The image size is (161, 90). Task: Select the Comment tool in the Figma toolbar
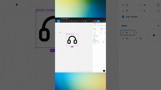tap(76, 21)
